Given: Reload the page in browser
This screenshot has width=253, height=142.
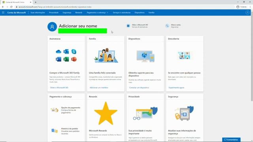Looking at the screenshot, I should 11,7.
